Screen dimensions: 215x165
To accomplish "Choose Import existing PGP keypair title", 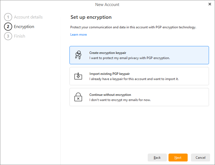I will click(x=109, y=74).
